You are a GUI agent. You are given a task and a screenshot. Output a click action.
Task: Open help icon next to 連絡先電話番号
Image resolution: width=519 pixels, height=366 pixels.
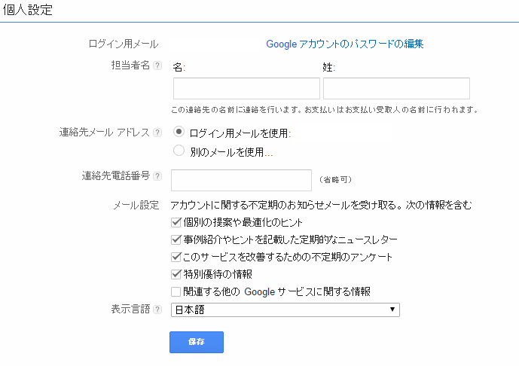[x=157, y=176]
